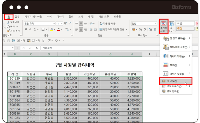
Task: Apply the yellow fill color bucket
Action: click(x=51, y=29)
